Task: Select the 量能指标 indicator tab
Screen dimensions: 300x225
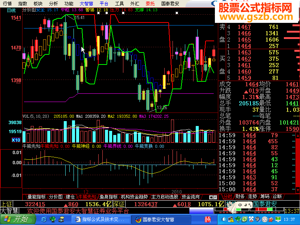Action: pos(36,196)
